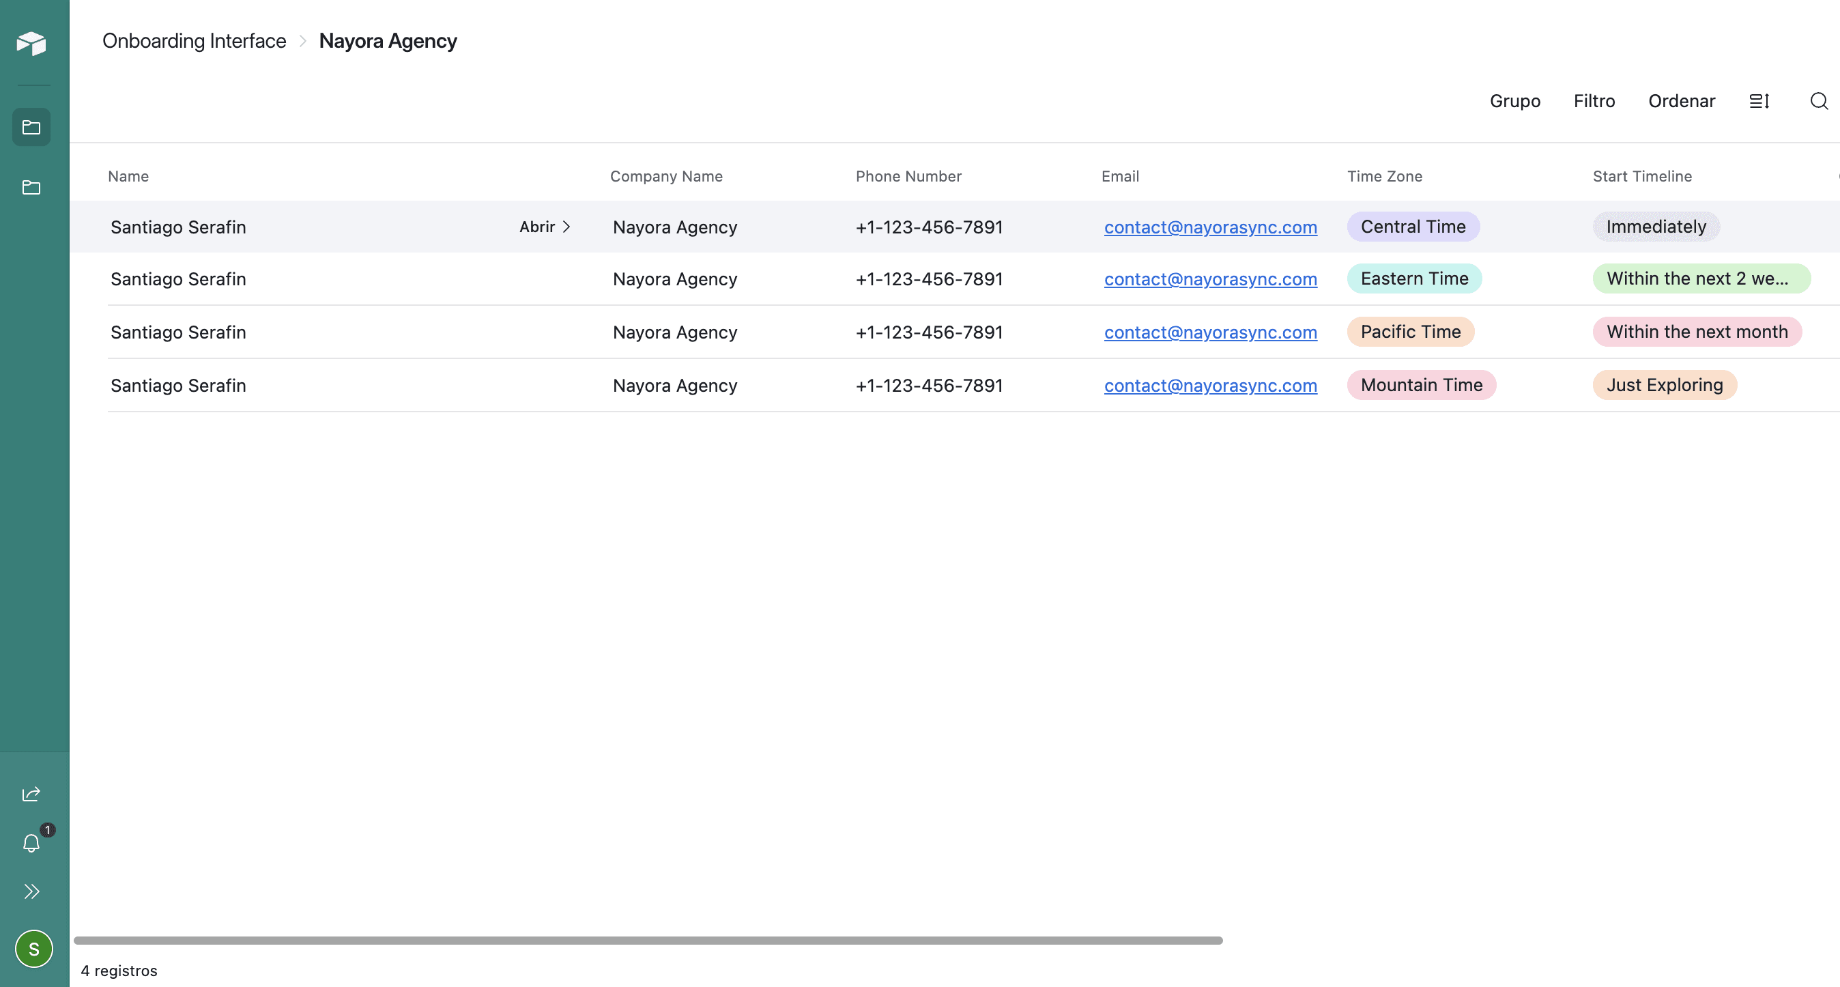Screen dimensions: 1840x987
Task: Click the row height icon in the toolbar
Action: coord(1759,101)
